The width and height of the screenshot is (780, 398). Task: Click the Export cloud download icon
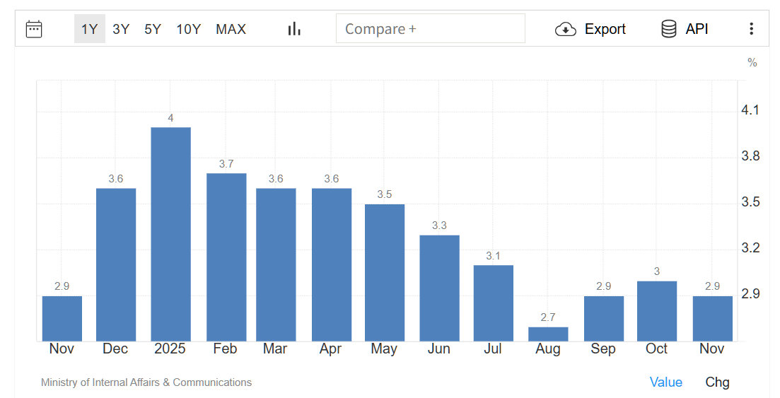pyautogui.click(x=566, y=29)
